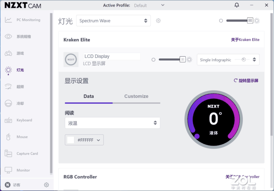Open settings gear beside 访客

(x=46, y=185)
